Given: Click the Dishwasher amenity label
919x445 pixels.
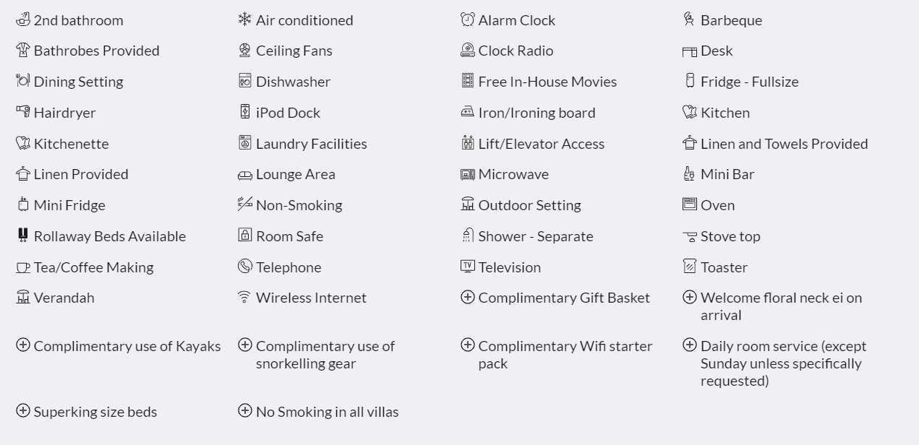Looking at the screenshot, I should pyautogui.click(x=293, y=82).
